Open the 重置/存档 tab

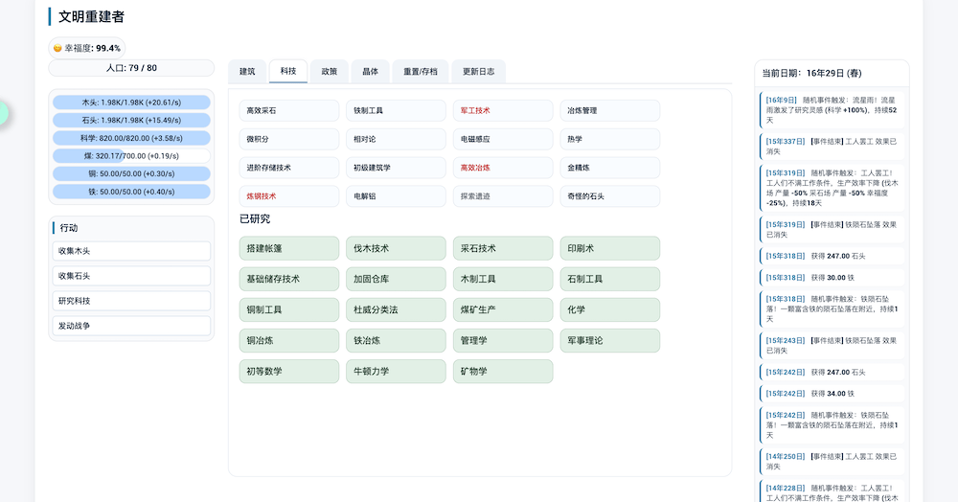click(x=420, y=71)
